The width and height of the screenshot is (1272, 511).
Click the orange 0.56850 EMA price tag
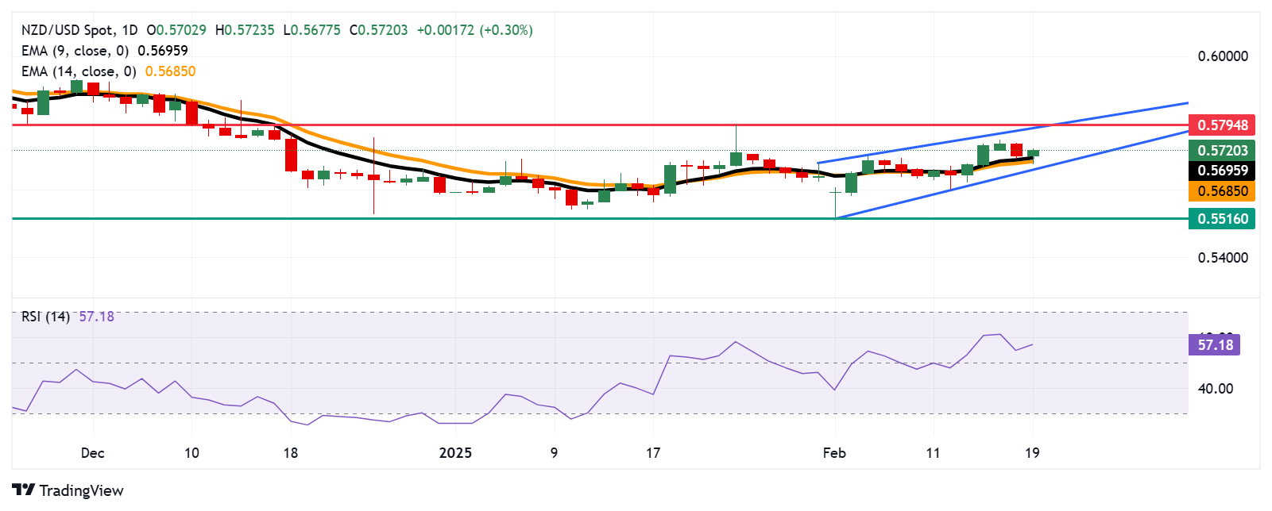[1222, 191]
